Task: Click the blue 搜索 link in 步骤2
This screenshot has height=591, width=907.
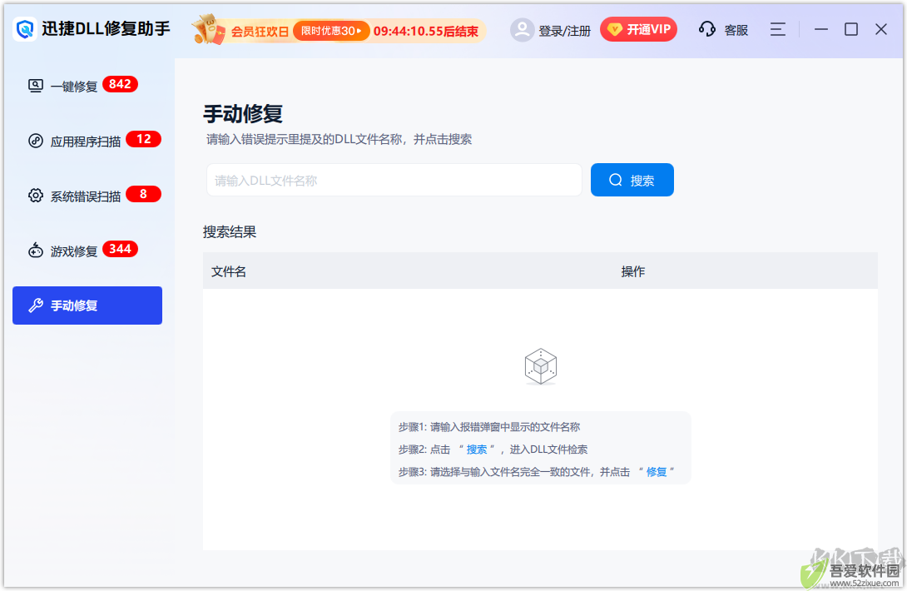Action: pyautogui.click(x=477, y=449)
